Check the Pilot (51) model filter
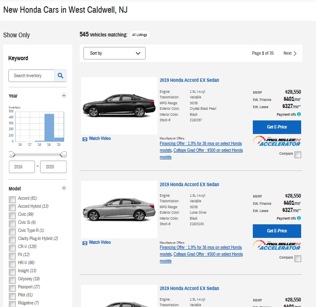This screenshot has width=316, height=307. click(12, 296)
